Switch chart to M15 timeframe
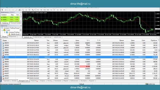Image resolution: width=160 pixels, height=90 pixels. 44,10
